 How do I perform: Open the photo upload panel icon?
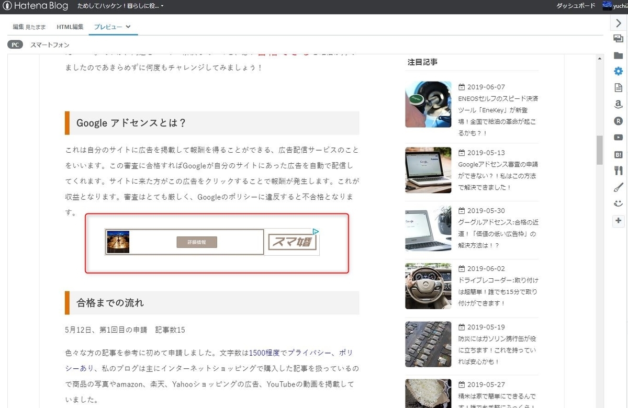618,38
